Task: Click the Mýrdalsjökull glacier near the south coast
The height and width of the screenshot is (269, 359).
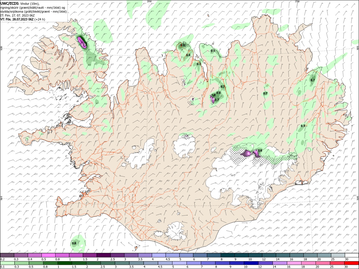Action: (176, 231)
